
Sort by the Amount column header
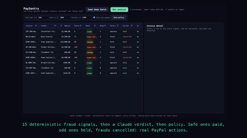(67, 26)
